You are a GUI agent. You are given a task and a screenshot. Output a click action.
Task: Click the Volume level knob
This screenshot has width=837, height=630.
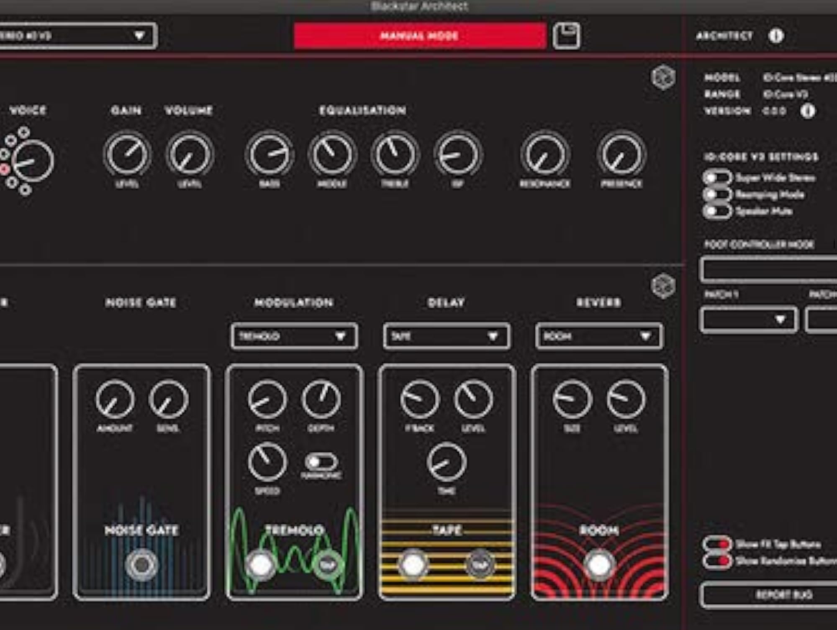[x=190, y=154]
